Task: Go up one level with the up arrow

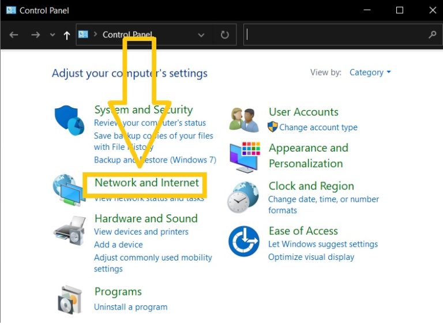Action: coord(67,35)
